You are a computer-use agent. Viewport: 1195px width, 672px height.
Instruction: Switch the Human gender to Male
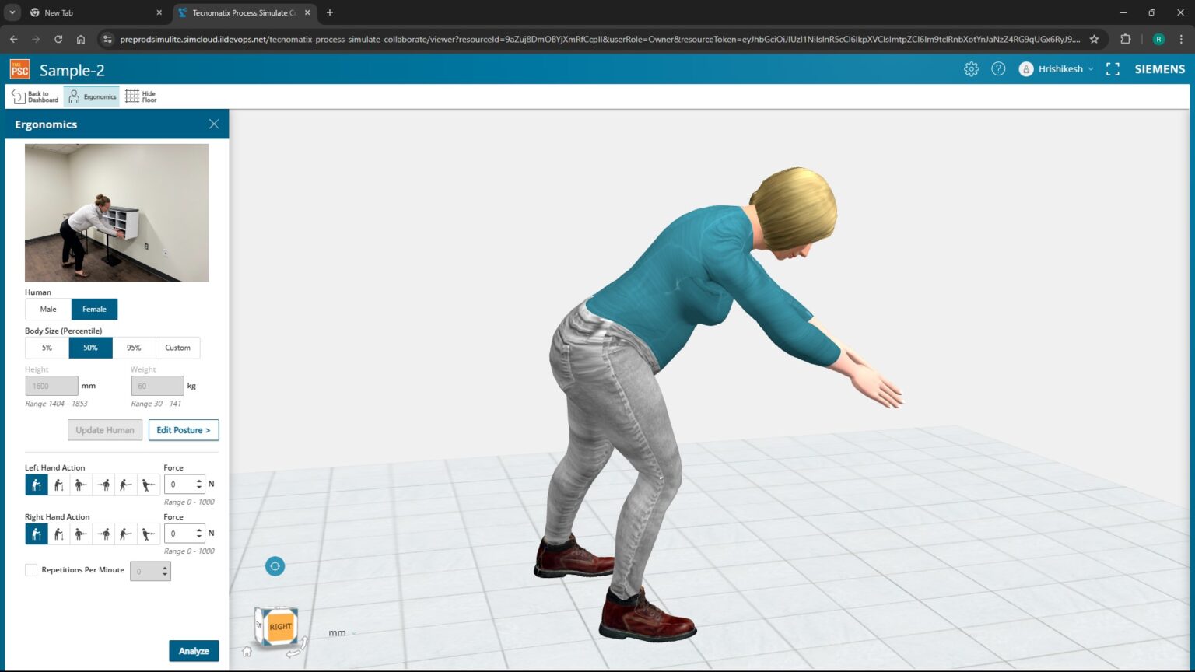(47, 309)
